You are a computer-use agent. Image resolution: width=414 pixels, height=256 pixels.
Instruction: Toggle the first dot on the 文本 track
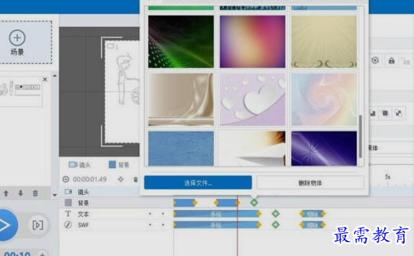(150, 214)
